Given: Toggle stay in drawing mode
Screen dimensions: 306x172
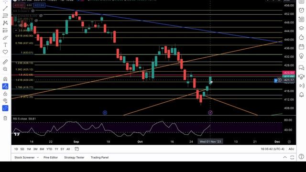Looking at the screenshot, I should click(x=5, y=86).
